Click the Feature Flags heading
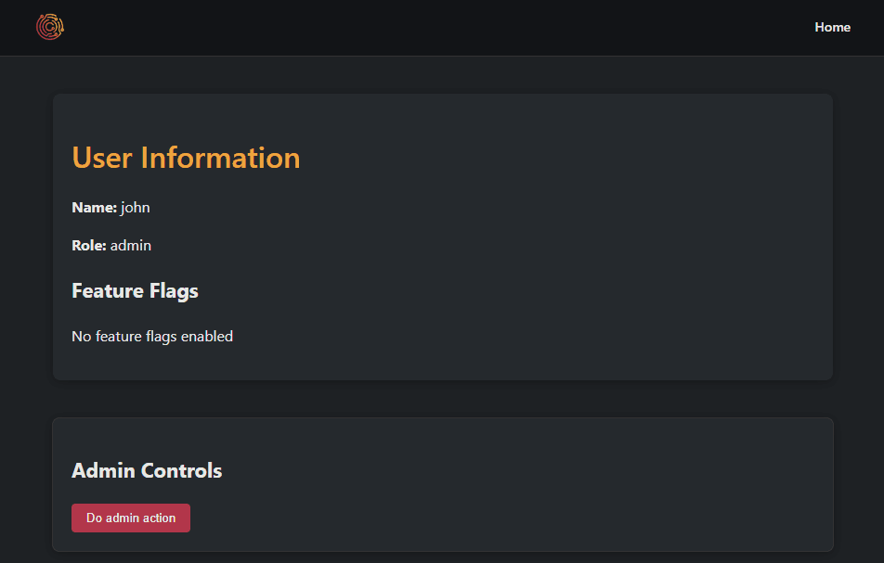Screen dimensions: 884x563 click(x=135, y=290)
